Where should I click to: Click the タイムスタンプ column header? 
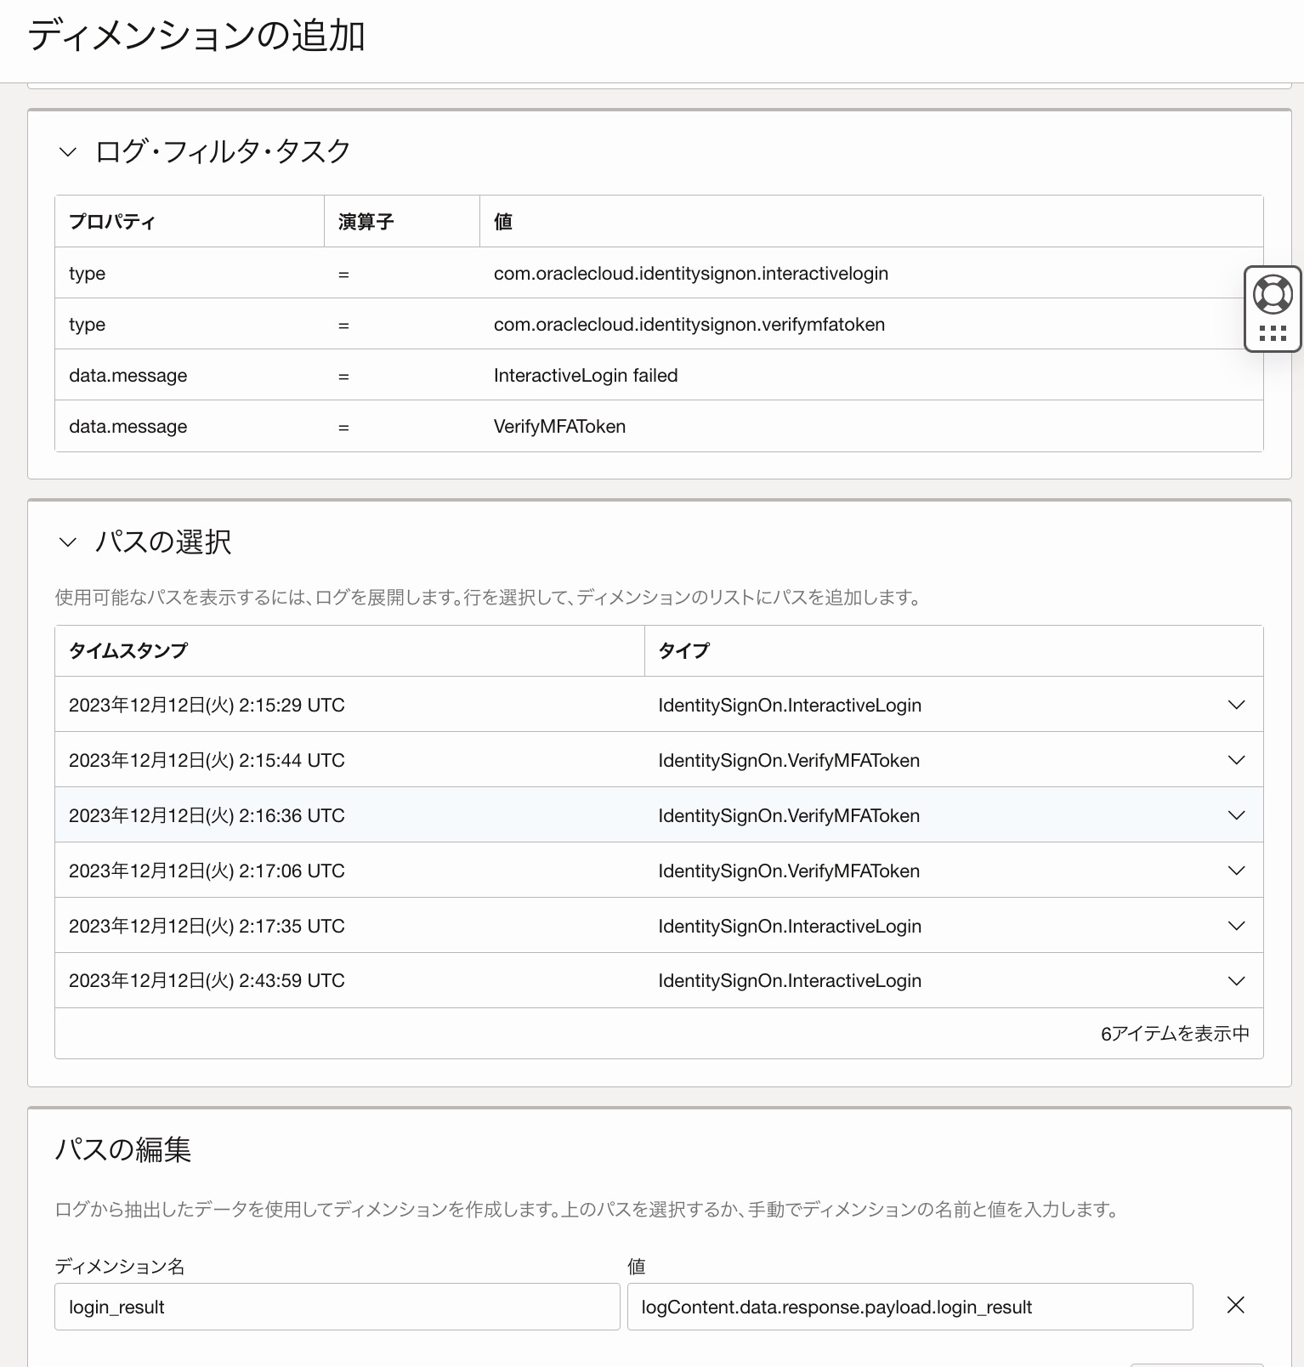(128, 651)
